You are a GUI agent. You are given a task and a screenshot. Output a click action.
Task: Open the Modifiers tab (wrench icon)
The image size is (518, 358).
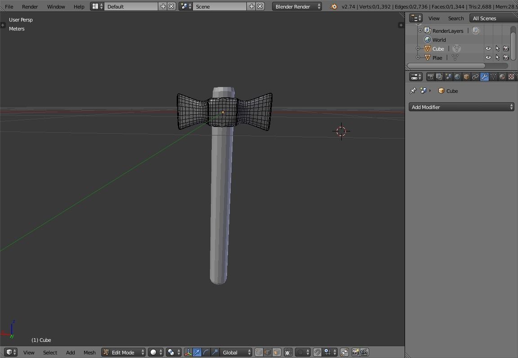pyautogui.click(x=484, y=77)
